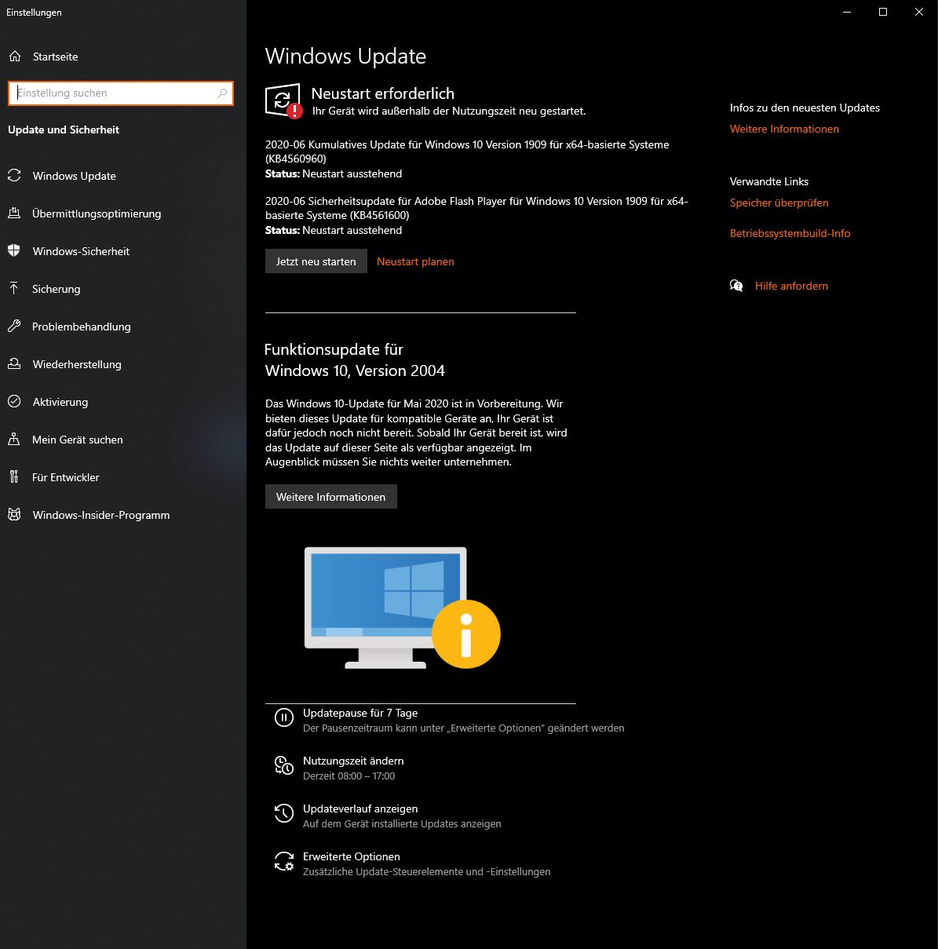Screen dimensions: 938x949
Task: Click the clock icon for Nutzungszeit ändern
Action: [x=283, y=765]
